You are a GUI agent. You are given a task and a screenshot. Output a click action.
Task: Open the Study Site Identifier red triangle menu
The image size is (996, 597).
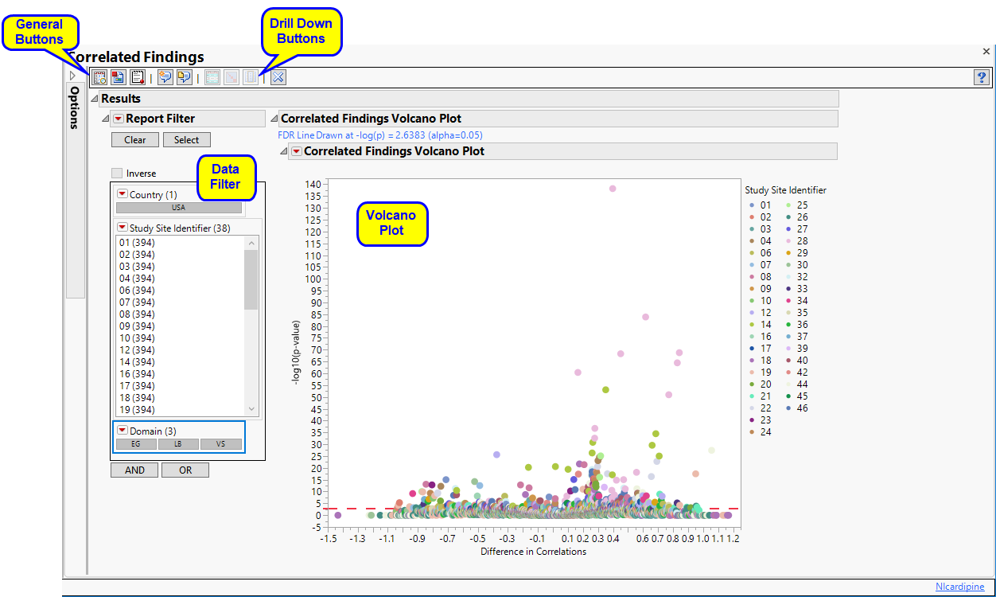click(x=123, y=228)
